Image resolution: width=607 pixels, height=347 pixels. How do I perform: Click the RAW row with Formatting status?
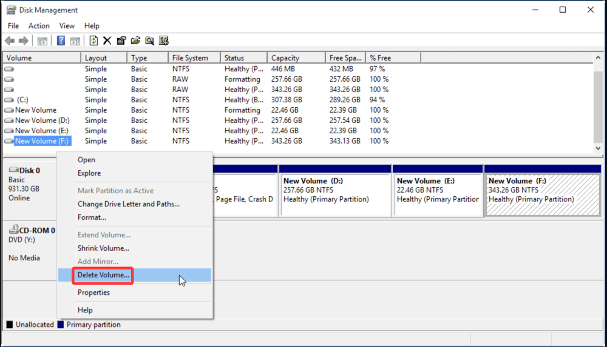coord(298,79)
